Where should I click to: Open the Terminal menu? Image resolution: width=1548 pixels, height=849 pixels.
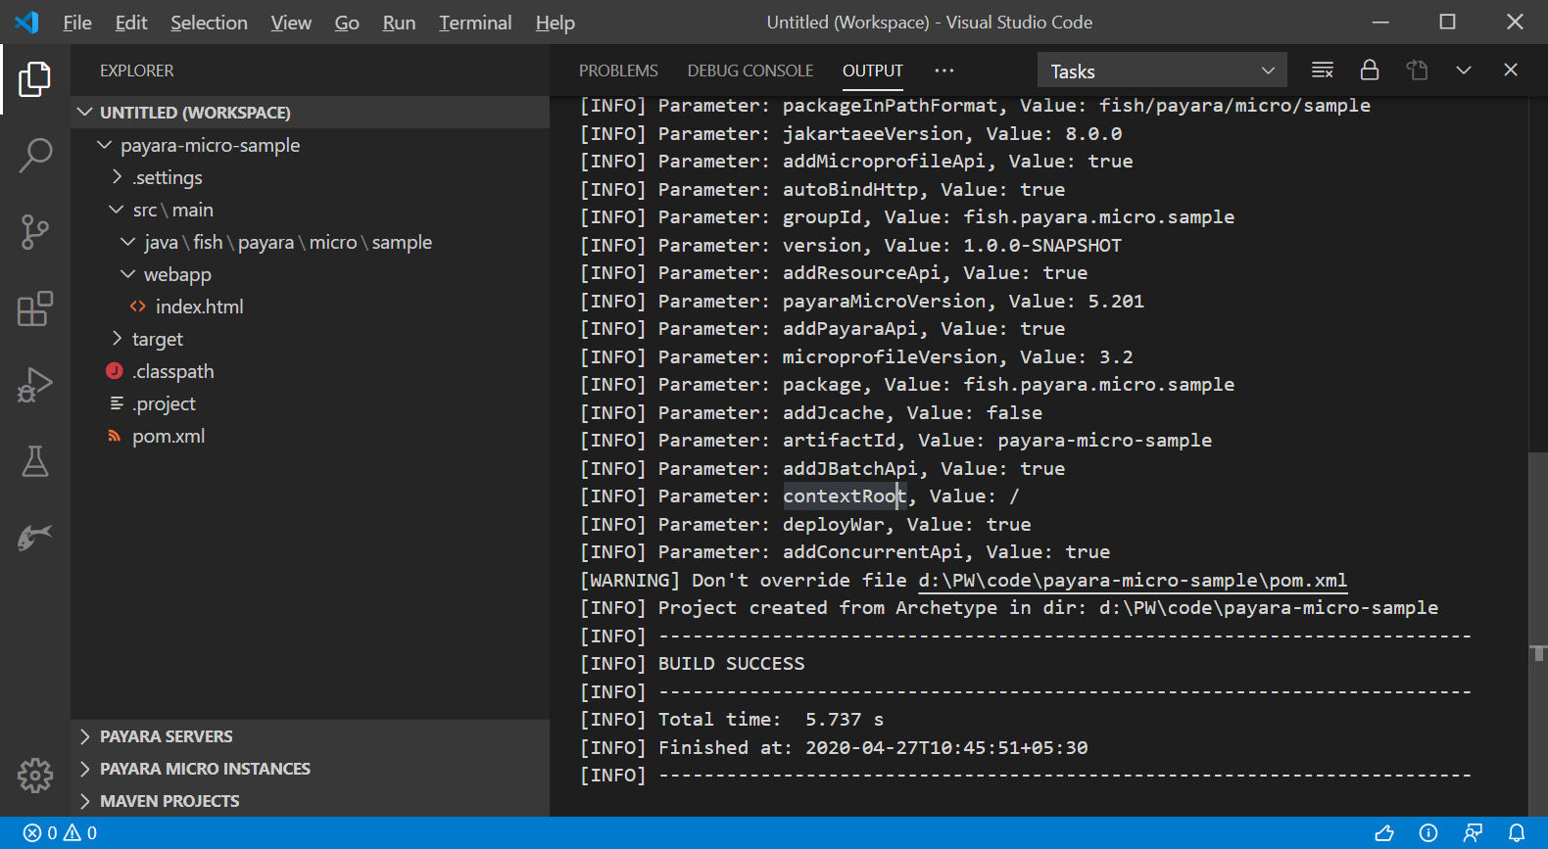coord(475,23)
